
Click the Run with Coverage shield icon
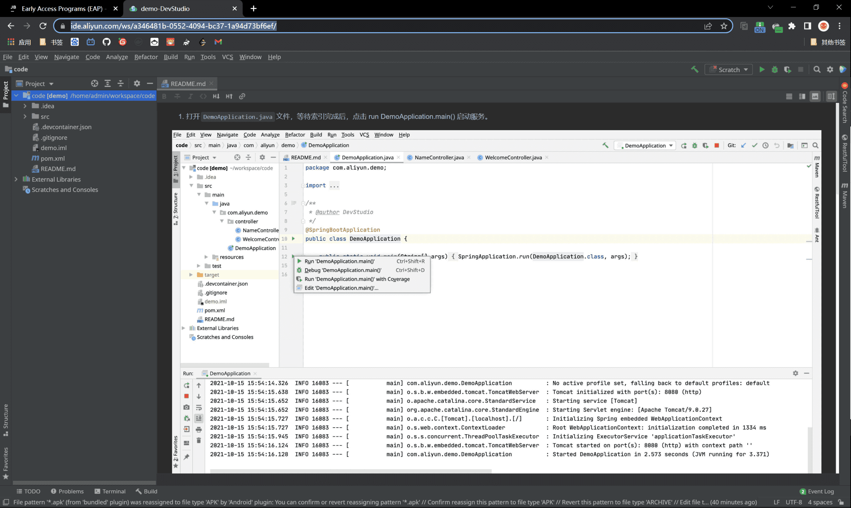click(788, 69)
